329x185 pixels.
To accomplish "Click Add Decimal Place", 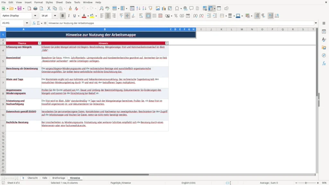I will tap(195, 16).
